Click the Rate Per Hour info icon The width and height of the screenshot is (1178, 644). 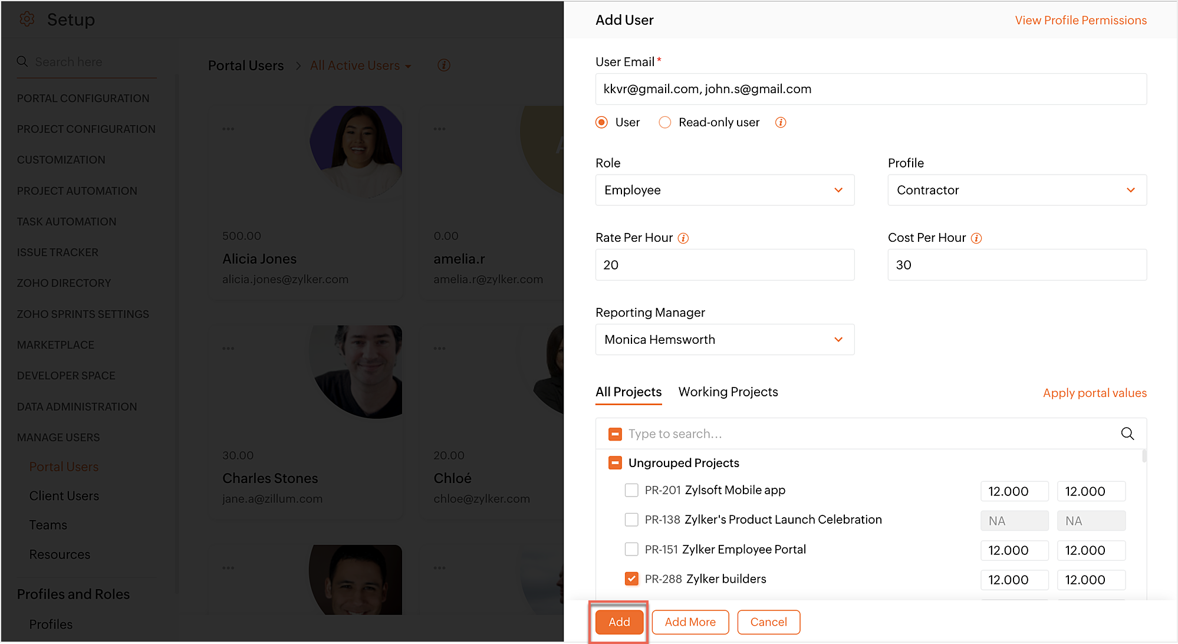pos(683,238)
